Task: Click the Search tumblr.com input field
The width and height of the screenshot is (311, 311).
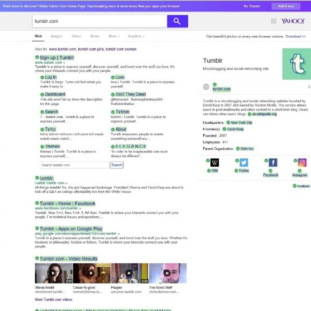Action: point(75,165)
